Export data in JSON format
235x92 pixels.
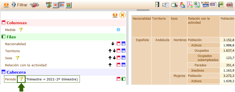(x=229, y=5)
